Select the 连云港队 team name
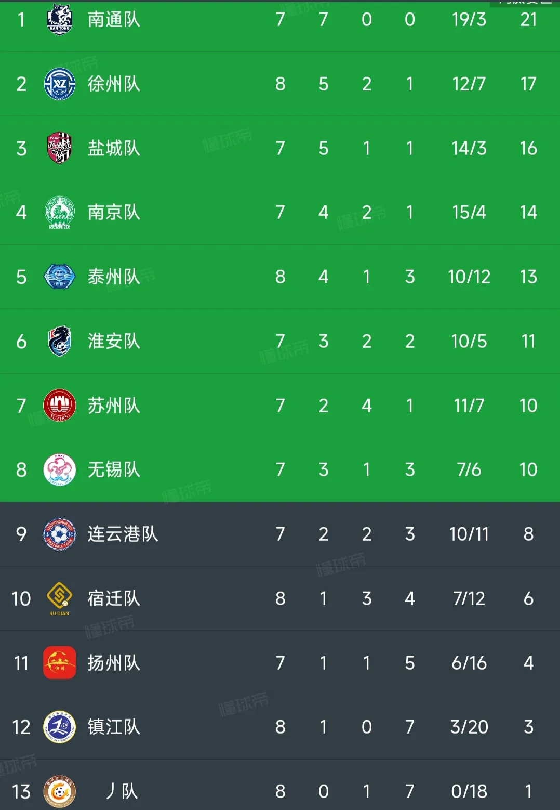Screen dimensions: 560x810 click(x=123, y=534)
